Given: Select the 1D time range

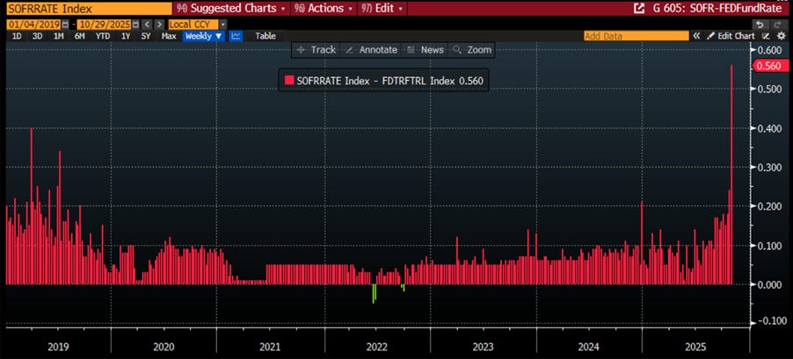Looking at the screenshot, I should [17, 36].
